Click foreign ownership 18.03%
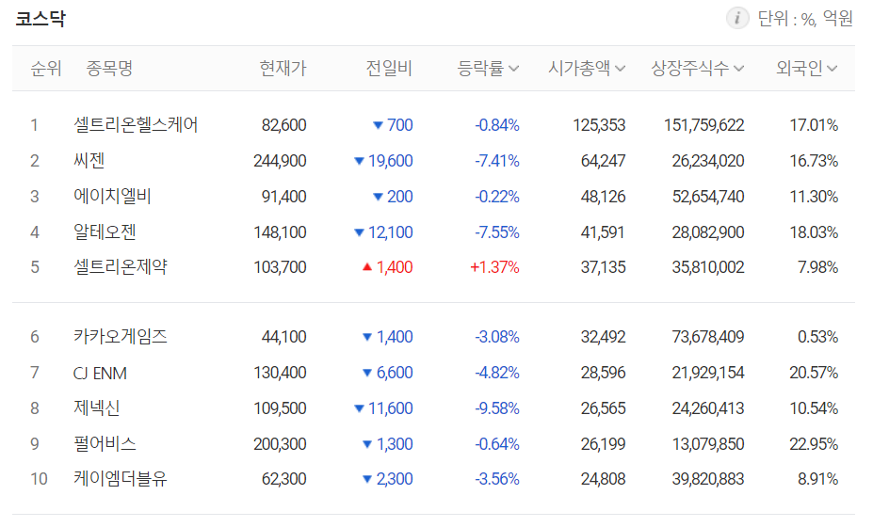 point(814,232)
